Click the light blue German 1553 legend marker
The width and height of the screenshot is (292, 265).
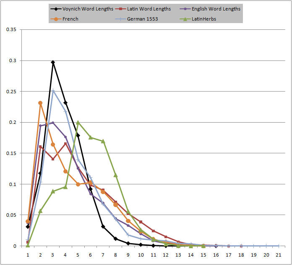122,19
